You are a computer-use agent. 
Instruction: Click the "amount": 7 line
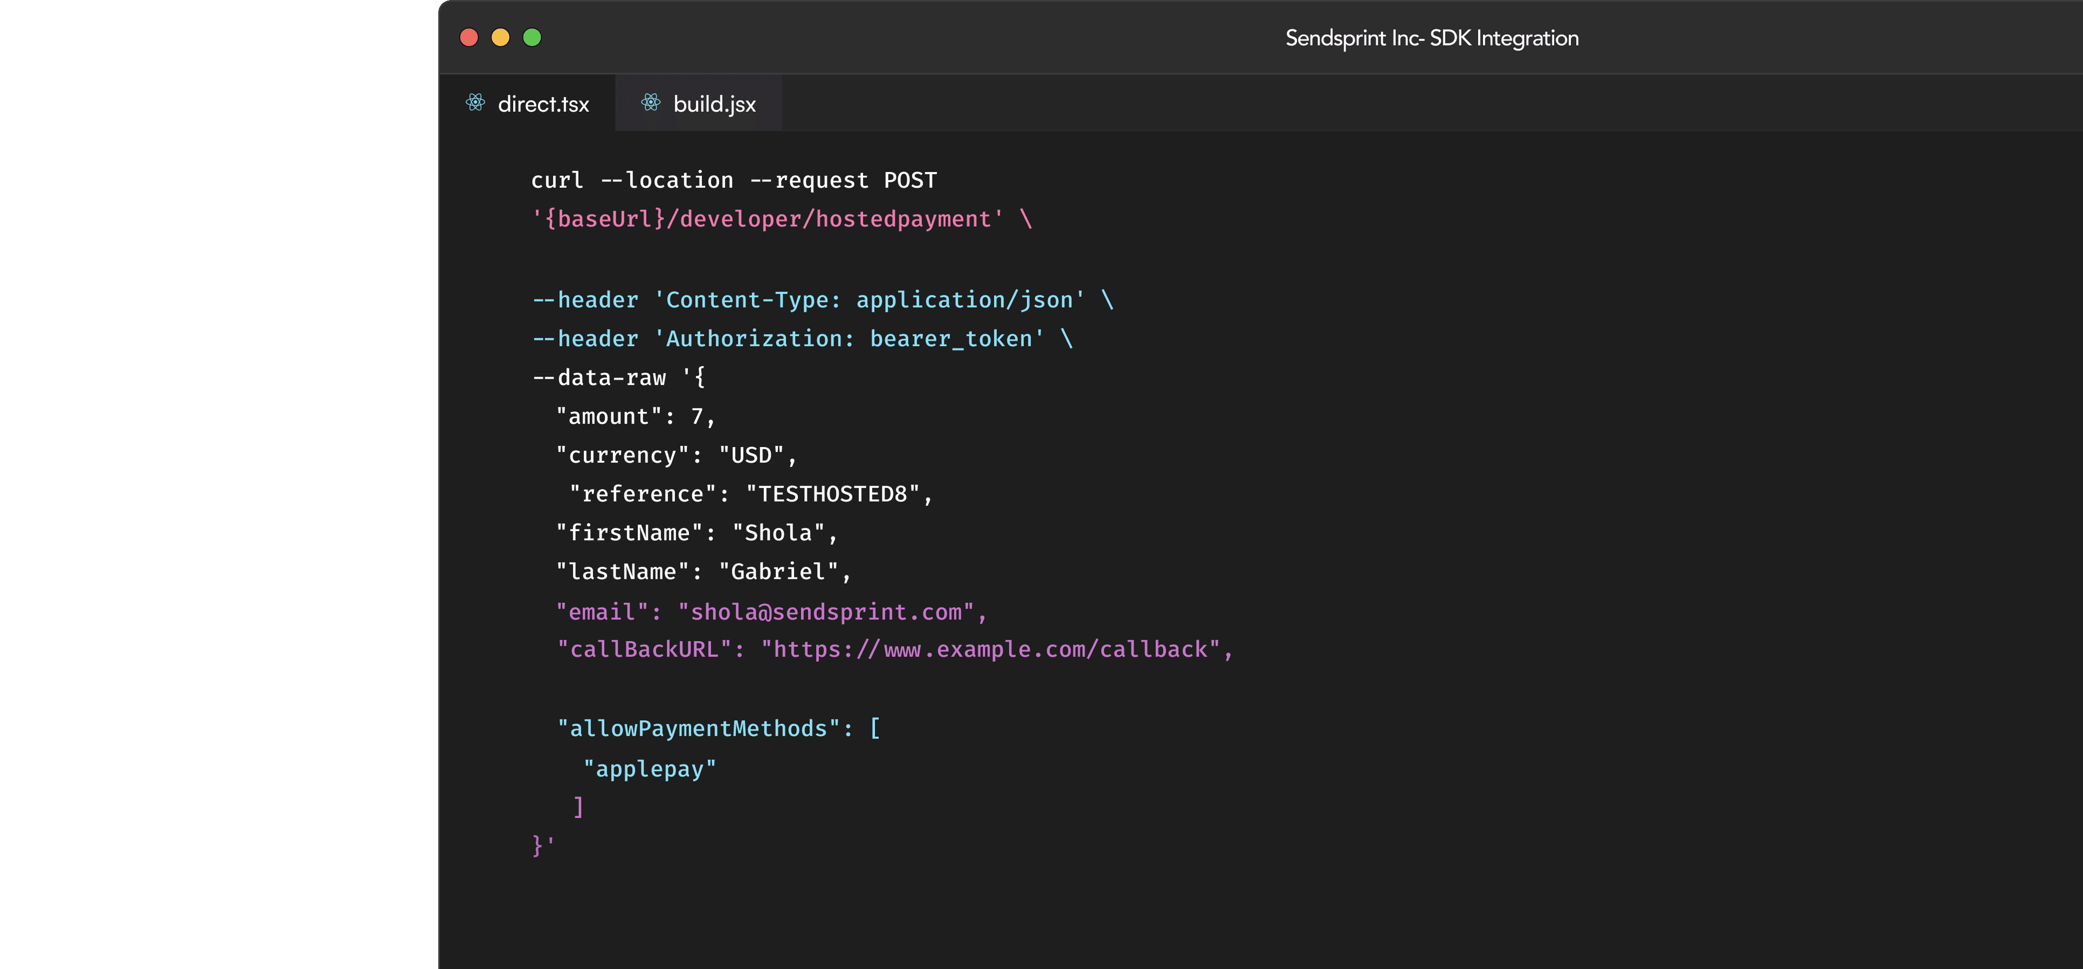[x=635, y=417]
